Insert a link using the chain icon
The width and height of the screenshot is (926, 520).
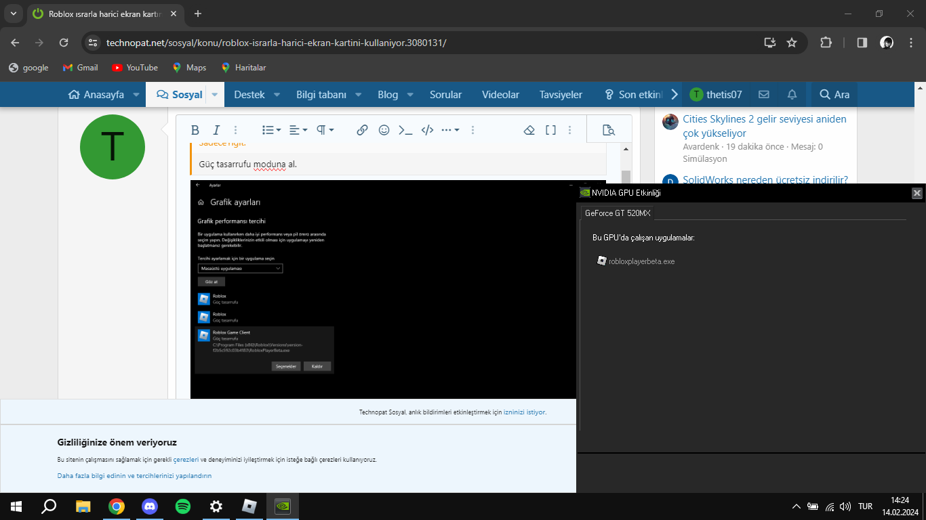click(x=363, y=130)
